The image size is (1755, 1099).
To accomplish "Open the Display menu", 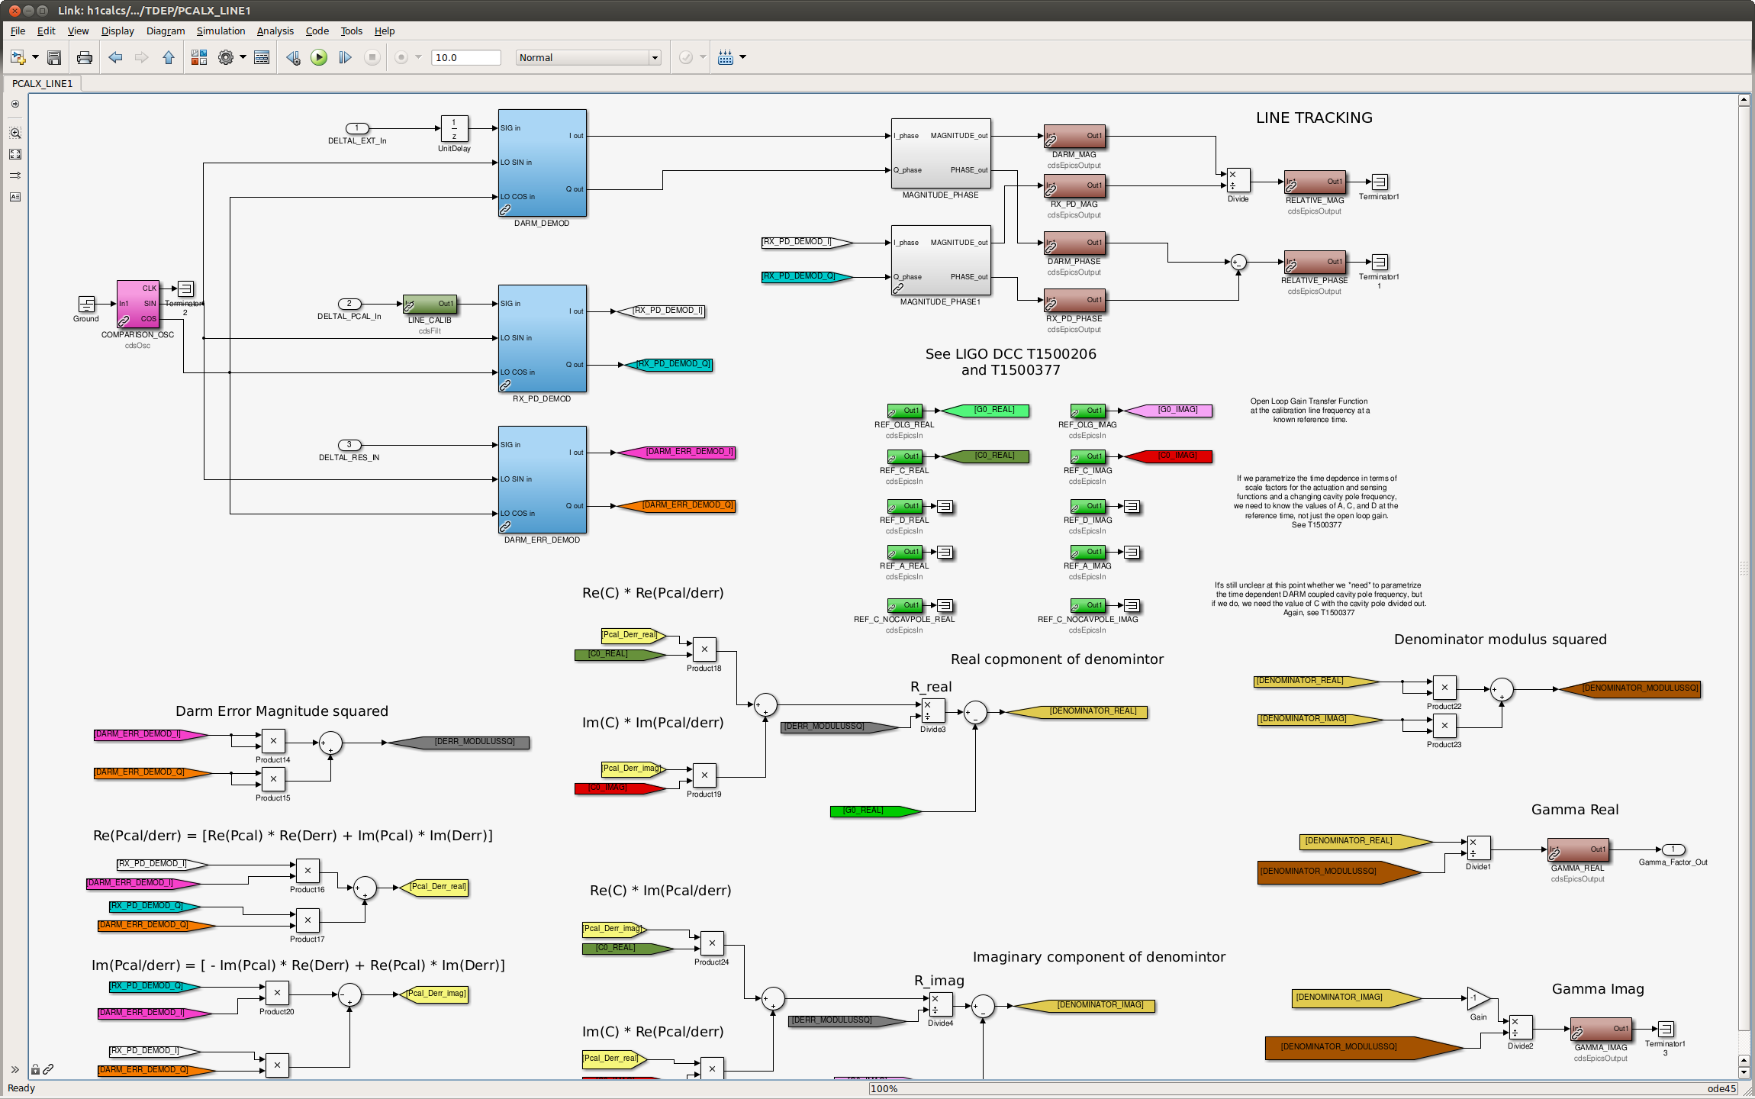I will [x=118, y=31].
